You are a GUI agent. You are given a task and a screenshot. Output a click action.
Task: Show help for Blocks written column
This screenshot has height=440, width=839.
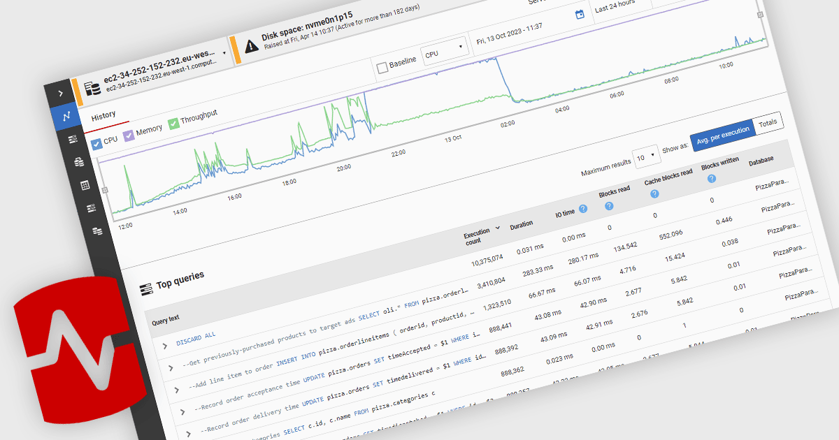tap(711, 178)
